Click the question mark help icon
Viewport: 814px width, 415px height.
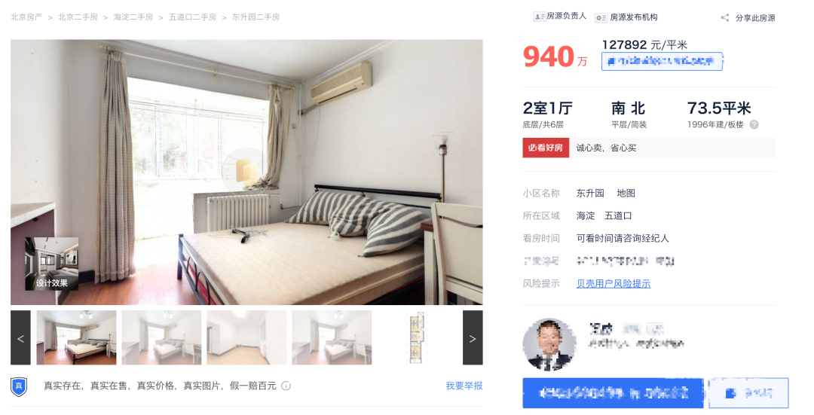(x=754, y=124)
